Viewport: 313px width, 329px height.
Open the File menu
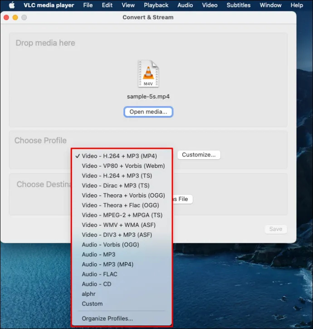[88, 5]
